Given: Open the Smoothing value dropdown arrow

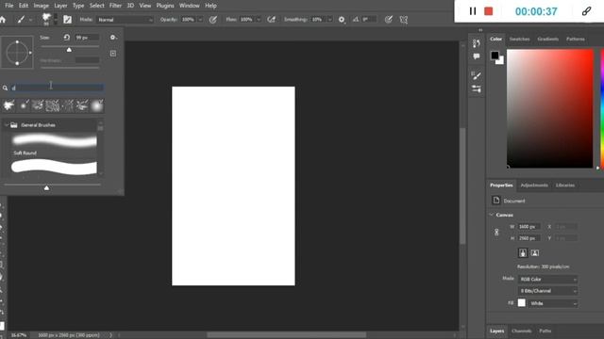Looking at the screenshot, I should coord(329,20).
